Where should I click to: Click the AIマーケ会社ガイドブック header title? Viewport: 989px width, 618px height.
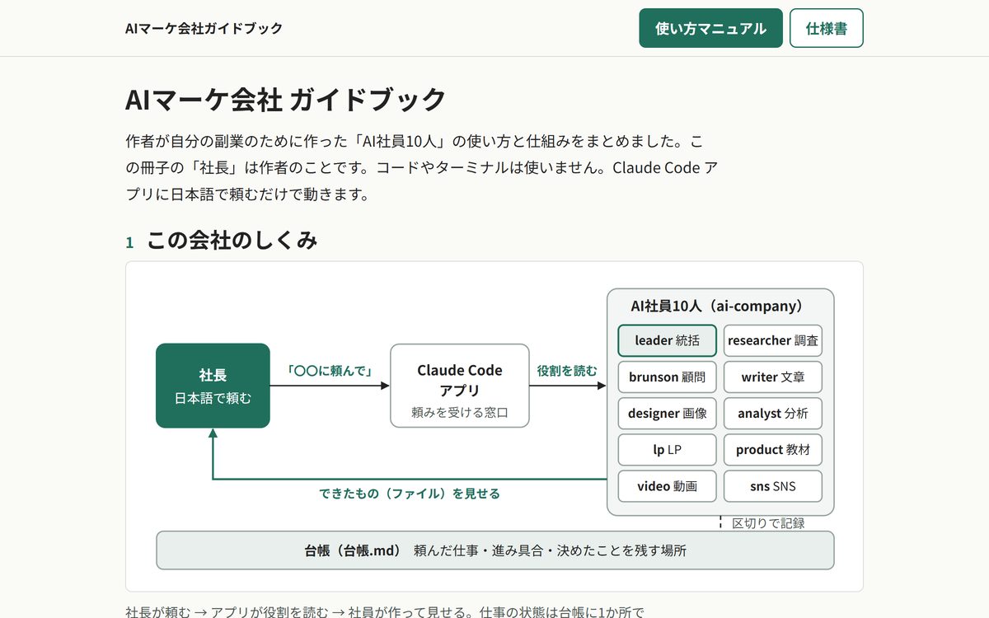coord(204,28)
